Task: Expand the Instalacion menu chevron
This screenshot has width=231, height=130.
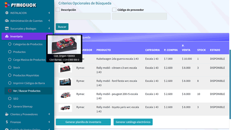Action: (x=49, y=13)
